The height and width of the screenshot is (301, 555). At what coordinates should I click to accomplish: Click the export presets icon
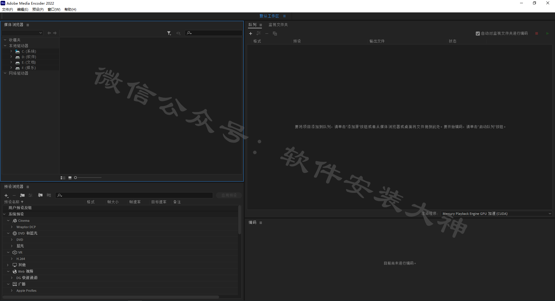49,195
